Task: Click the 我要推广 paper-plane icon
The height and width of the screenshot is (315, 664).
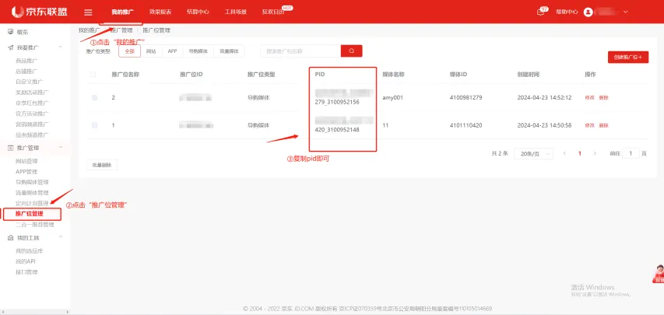Action: click(x=11, y=47)
